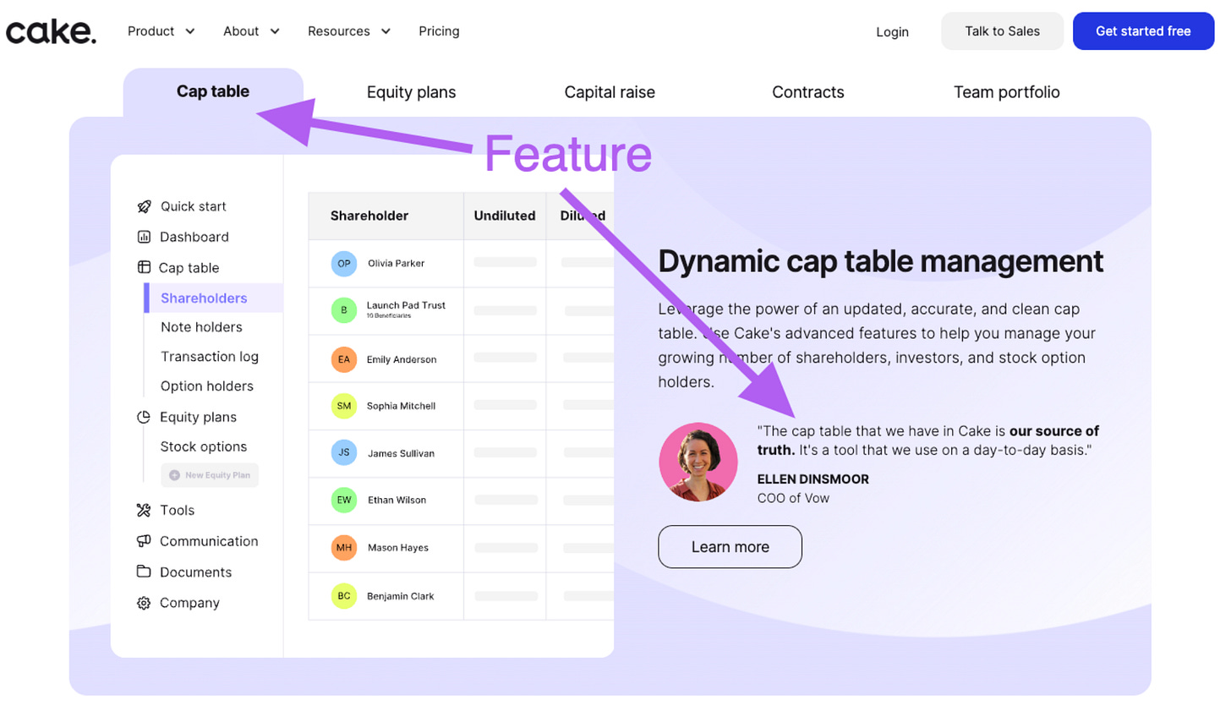Click the Olivia Parker name
Screen dimensions: 1231x706
coord(397,264)
